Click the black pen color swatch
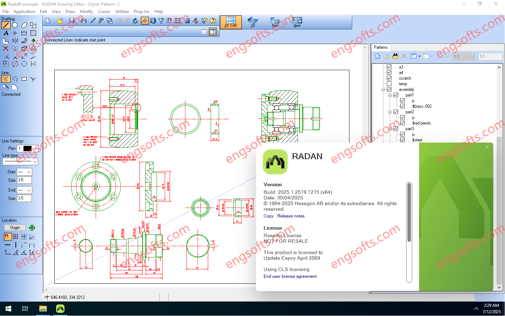The height and width of the screenshot is (316, 505). 27,148
